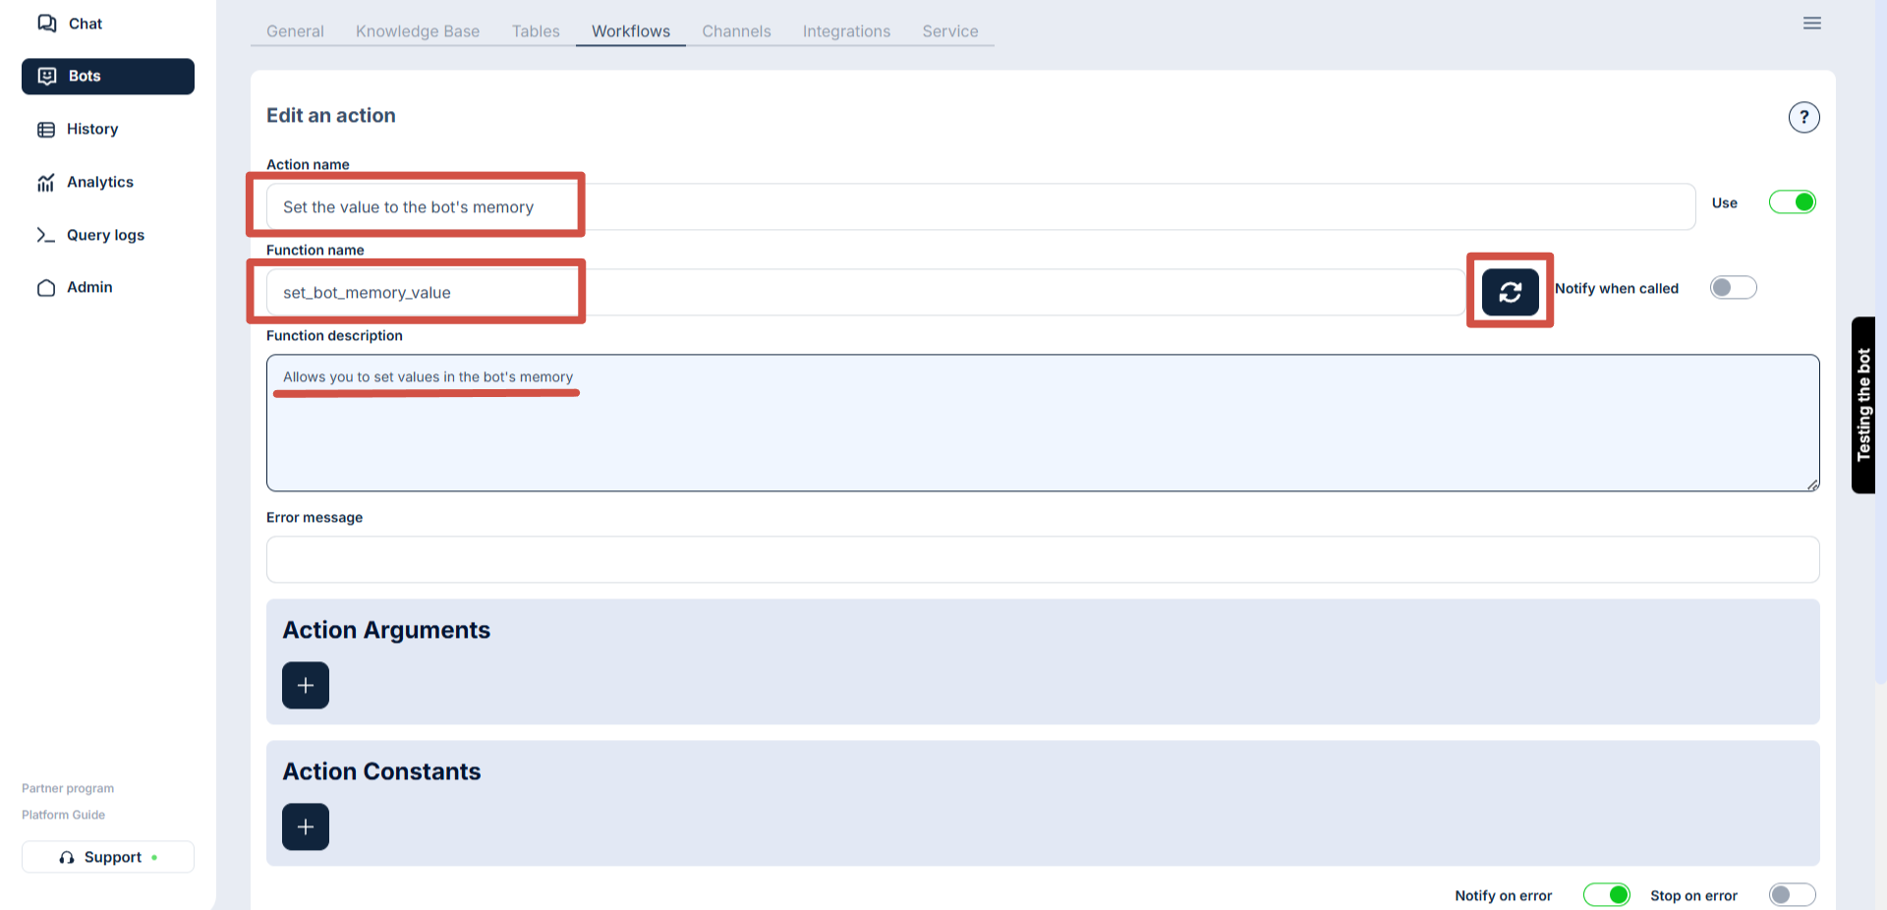Go to Analytics in the sidebar
1887x910 pixels.
(x=99, y=182)
